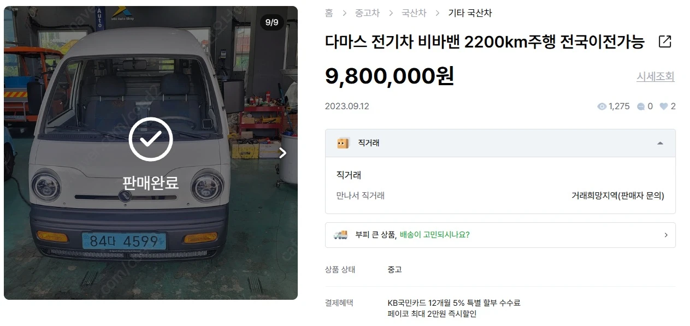Open 시세조회 price lookup link
This screenshot has width=690, height=326.
coord(655,77)
